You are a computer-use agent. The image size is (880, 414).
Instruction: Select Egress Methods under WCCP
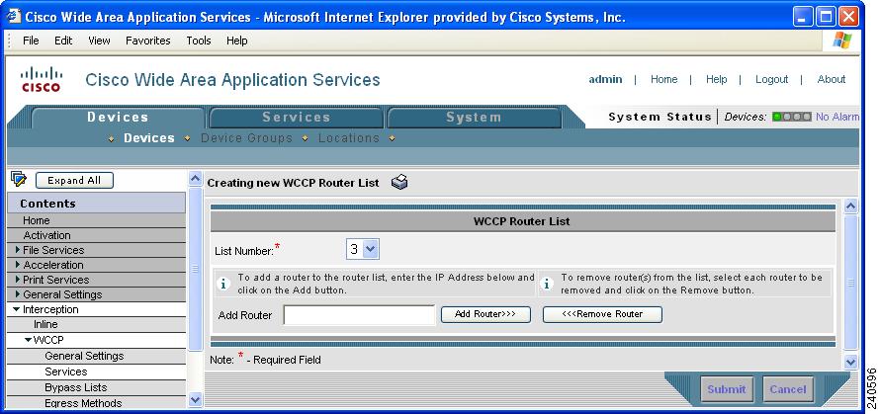[96, 403]
